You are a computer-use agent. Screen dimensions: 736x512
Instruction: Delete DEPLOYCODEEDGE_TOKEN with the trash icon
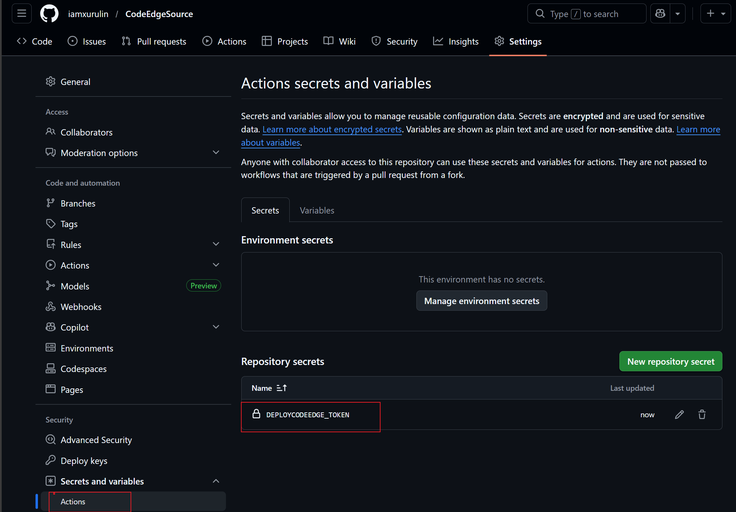(702, 414)
